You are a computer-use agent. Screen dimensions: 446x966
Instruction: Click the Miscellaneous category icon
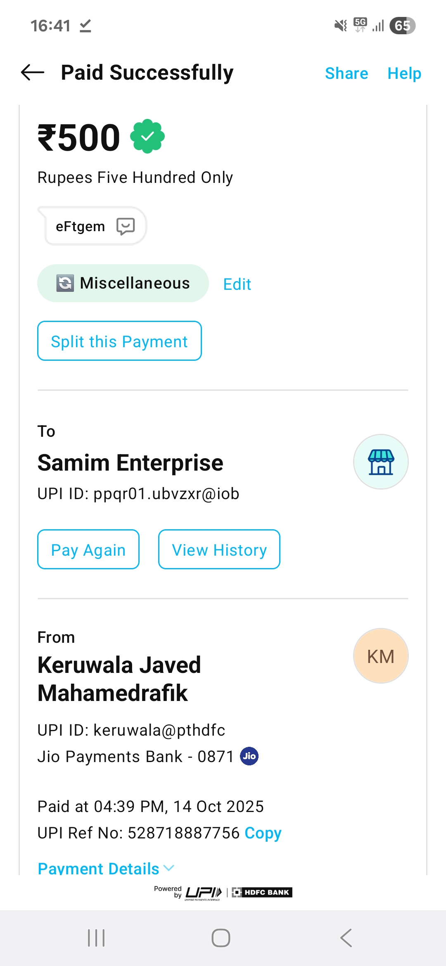pyautogui.click(x=65, y=283)
